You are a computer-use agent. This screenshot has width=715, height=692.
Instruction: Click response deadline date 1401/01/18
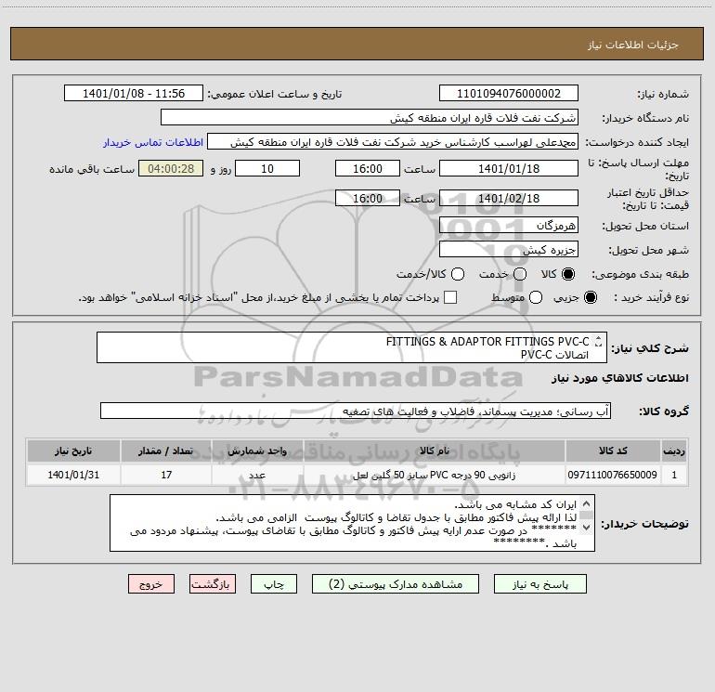click(x=509, y=168)
